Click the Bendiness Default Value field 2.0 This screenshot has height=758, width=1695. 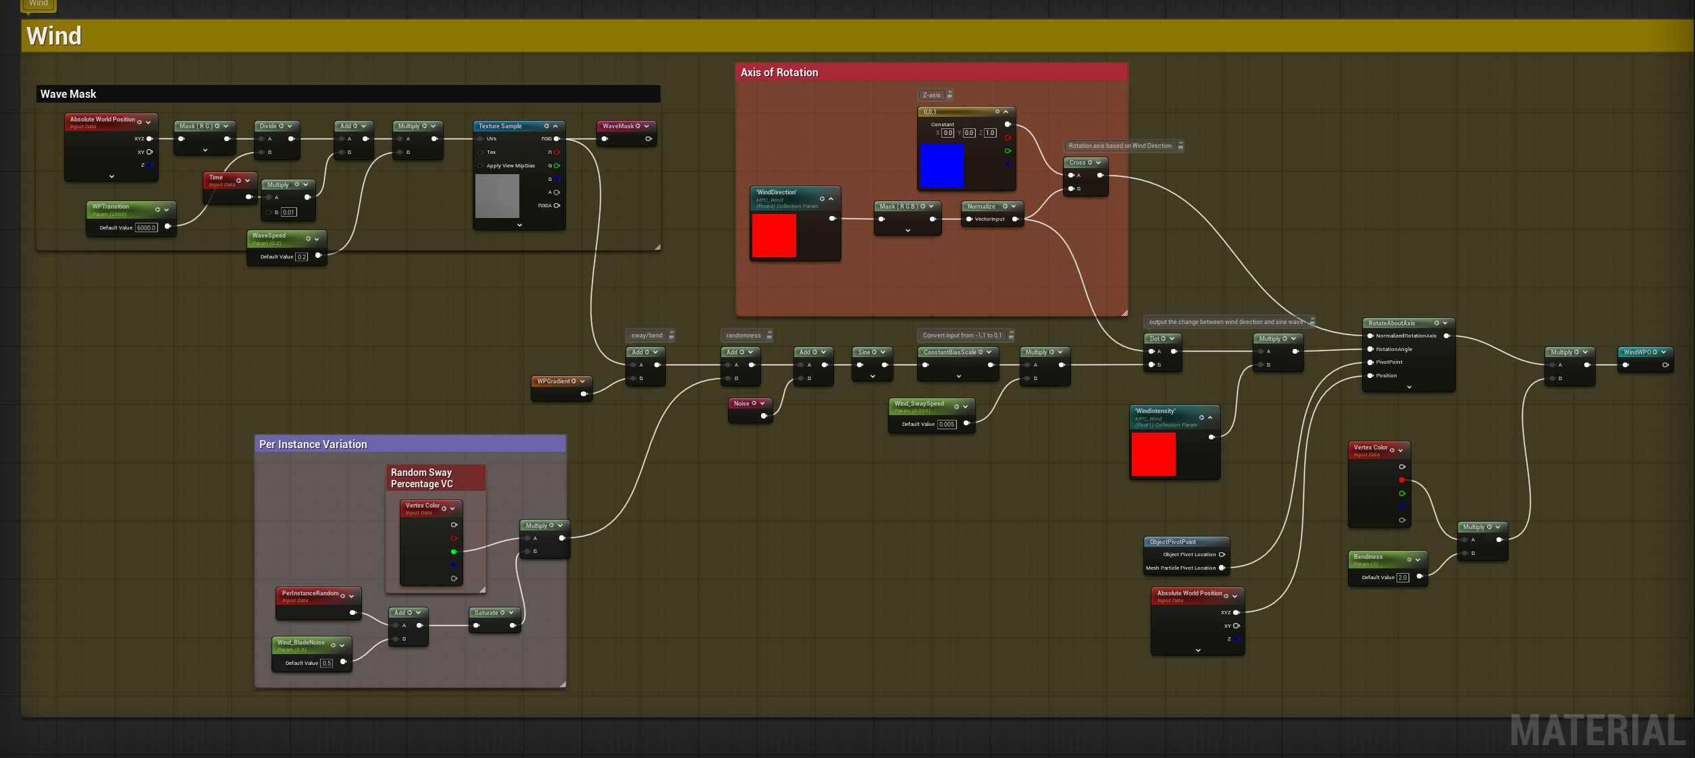click(x=1403, y=578)
